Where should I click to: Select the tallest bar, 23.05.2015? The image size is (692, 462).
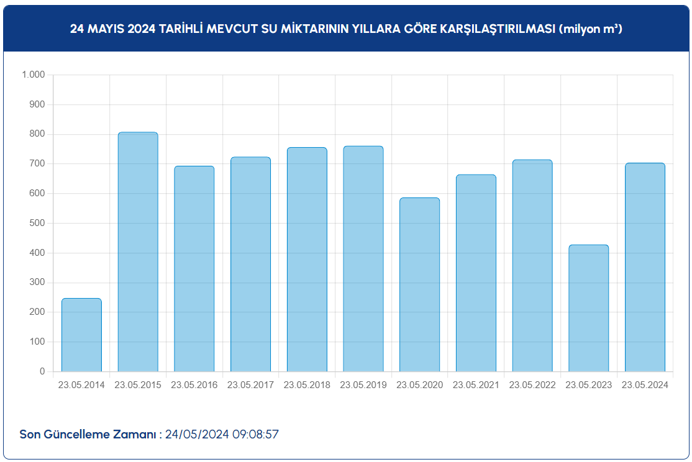[x=138, y=252]
